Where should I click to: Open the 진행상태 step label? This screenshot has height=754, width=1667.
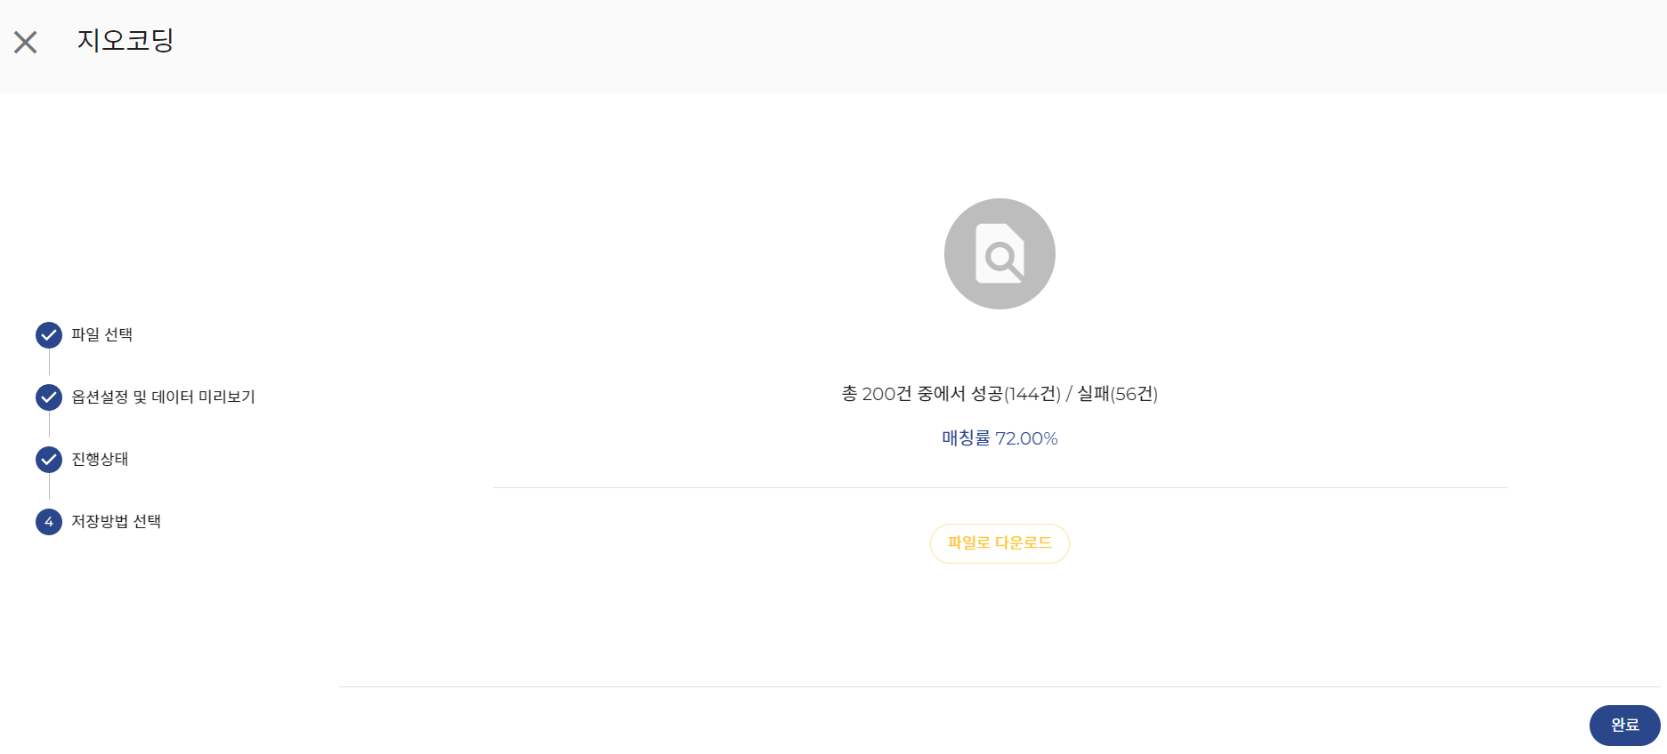point(100,460)
